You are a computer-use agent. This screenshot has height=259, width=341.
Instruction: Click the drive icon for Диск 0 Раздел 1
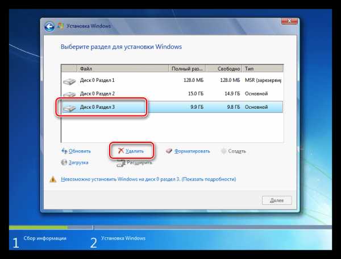pos(69,81)
